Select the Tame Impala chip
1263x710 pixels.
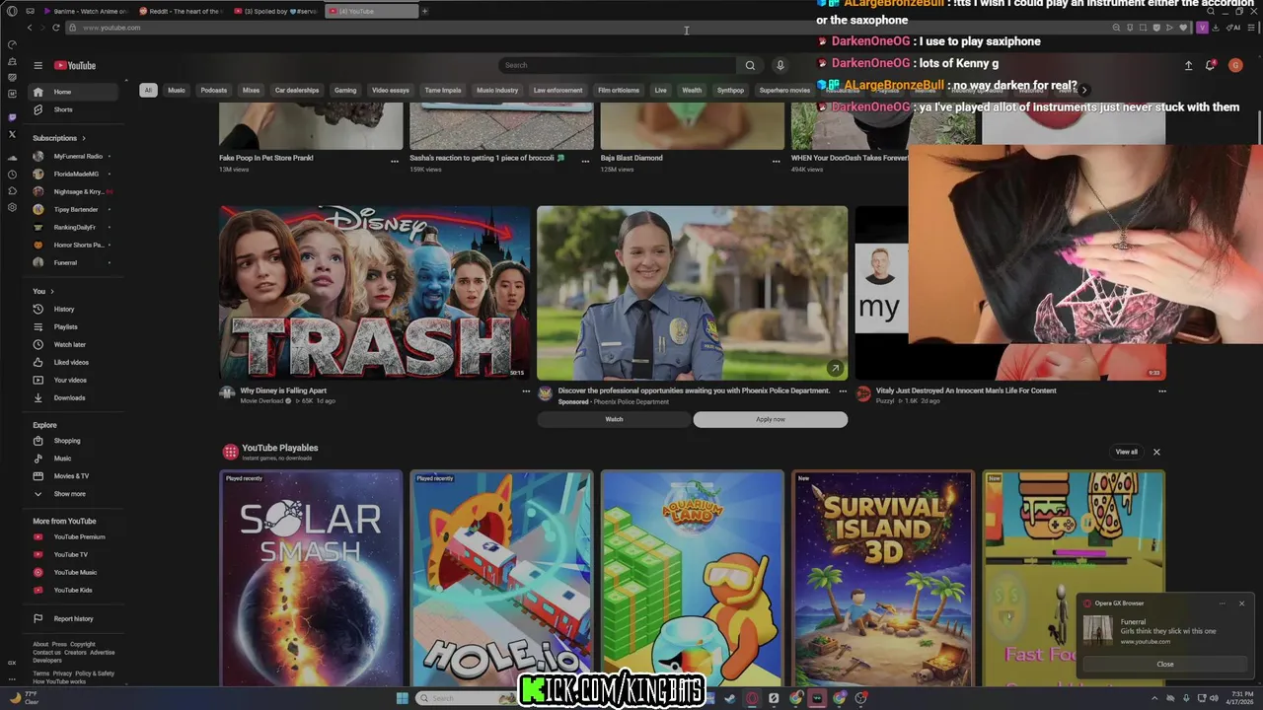(x=443, y=90)
